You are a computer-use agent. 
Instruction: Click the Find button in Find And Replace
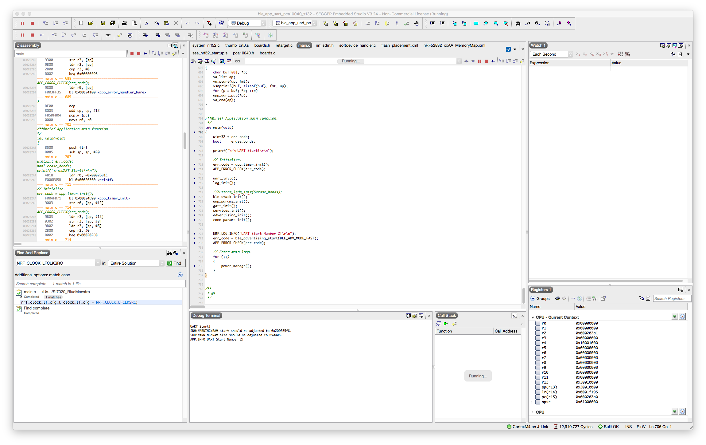(x=176, y=263)
